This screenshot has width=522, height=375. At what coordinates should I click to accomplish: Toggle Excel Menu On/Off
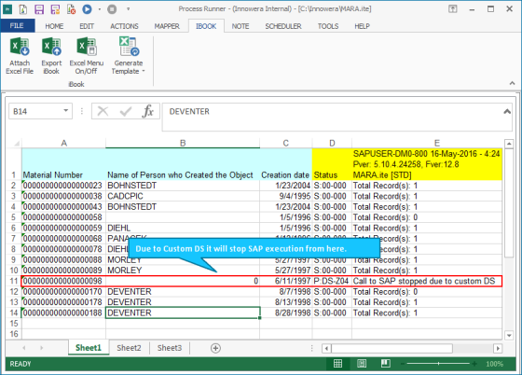tap(86, 56)
